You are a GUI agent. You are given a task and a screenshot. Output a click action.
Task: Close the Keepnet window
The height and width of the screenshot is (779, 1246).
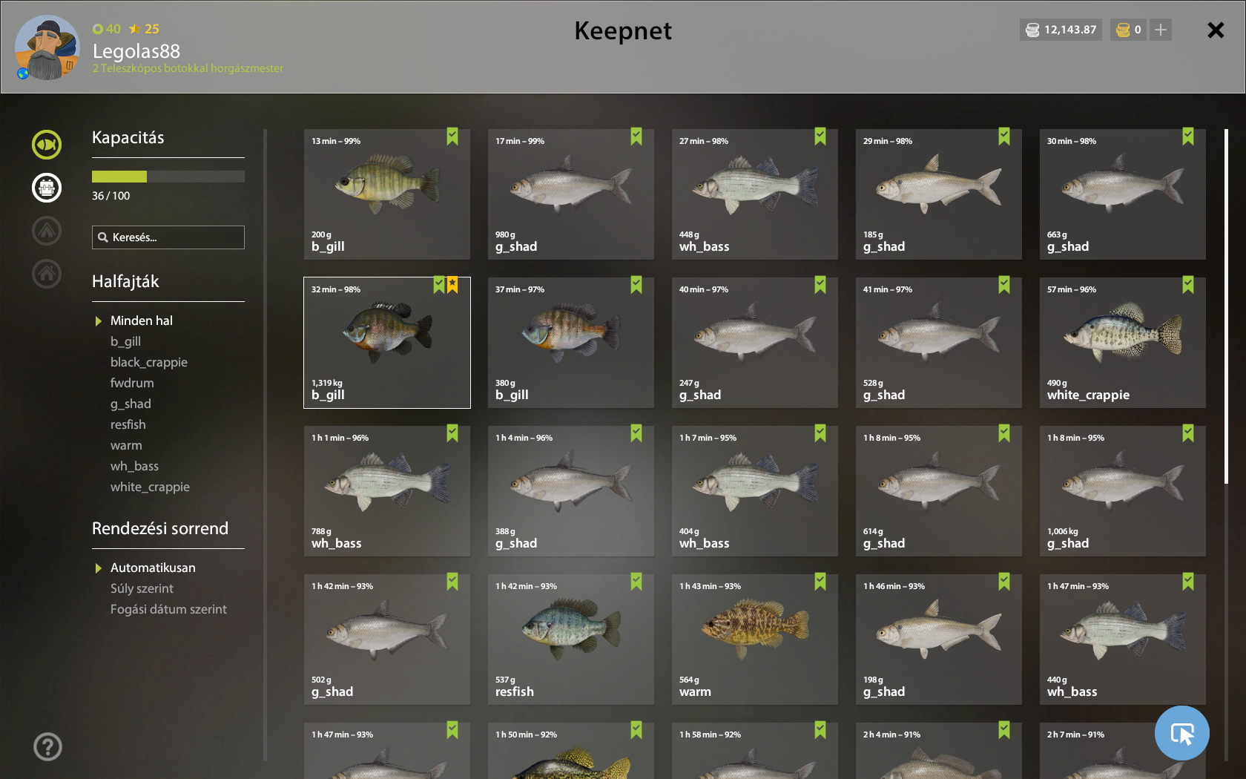(x=1216, y=30)
